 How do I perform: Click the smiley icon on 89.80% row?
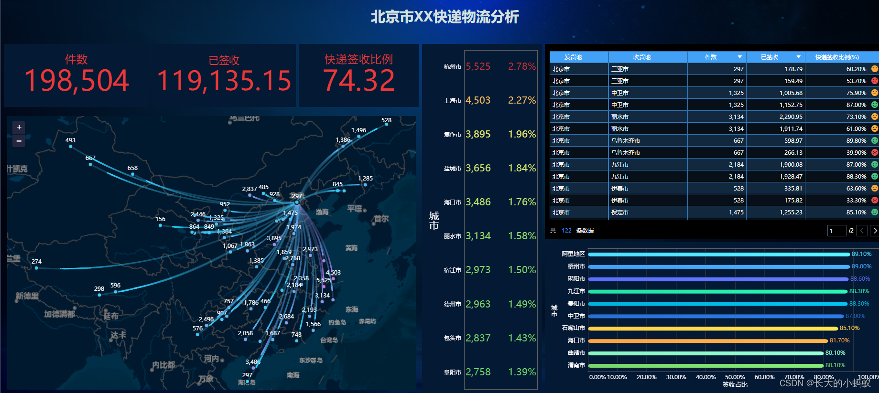click(874, 140)
